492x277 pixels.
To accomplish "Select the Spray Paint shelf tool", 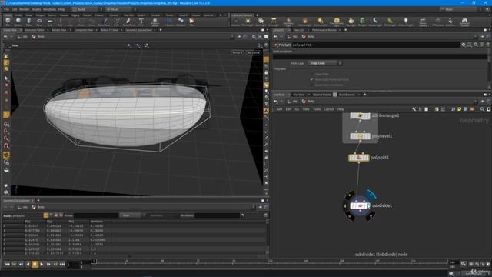I will click(x=128, y=22).
